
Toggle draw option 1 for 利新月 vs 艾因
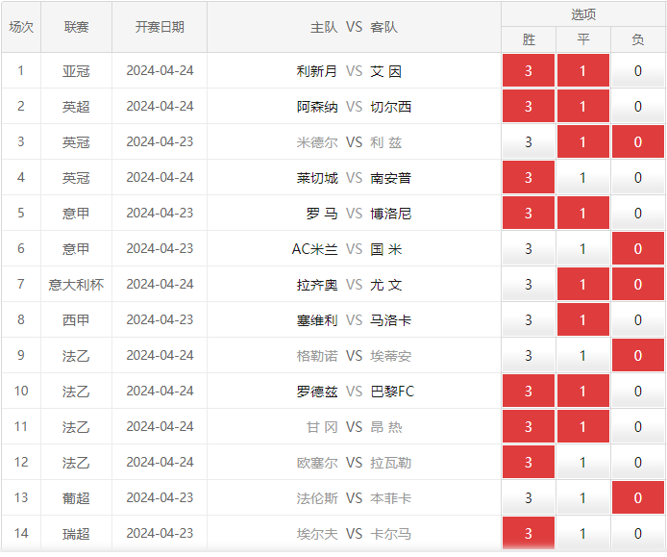pos(583,70)
